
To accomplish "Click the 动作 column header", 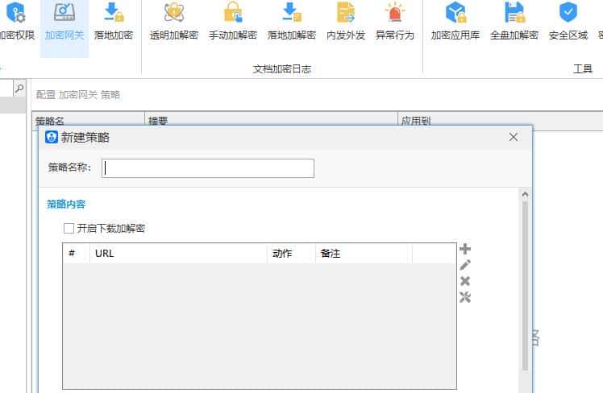I will [291, 253].
